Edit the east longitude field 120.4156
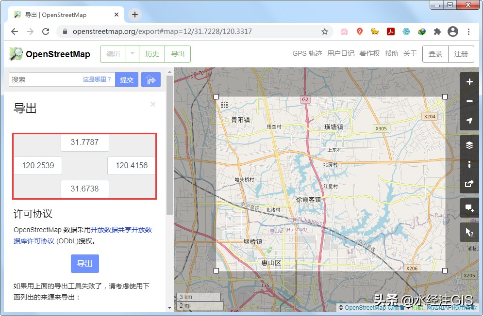Viewport: 483px width, 316px height. [132, 166]
